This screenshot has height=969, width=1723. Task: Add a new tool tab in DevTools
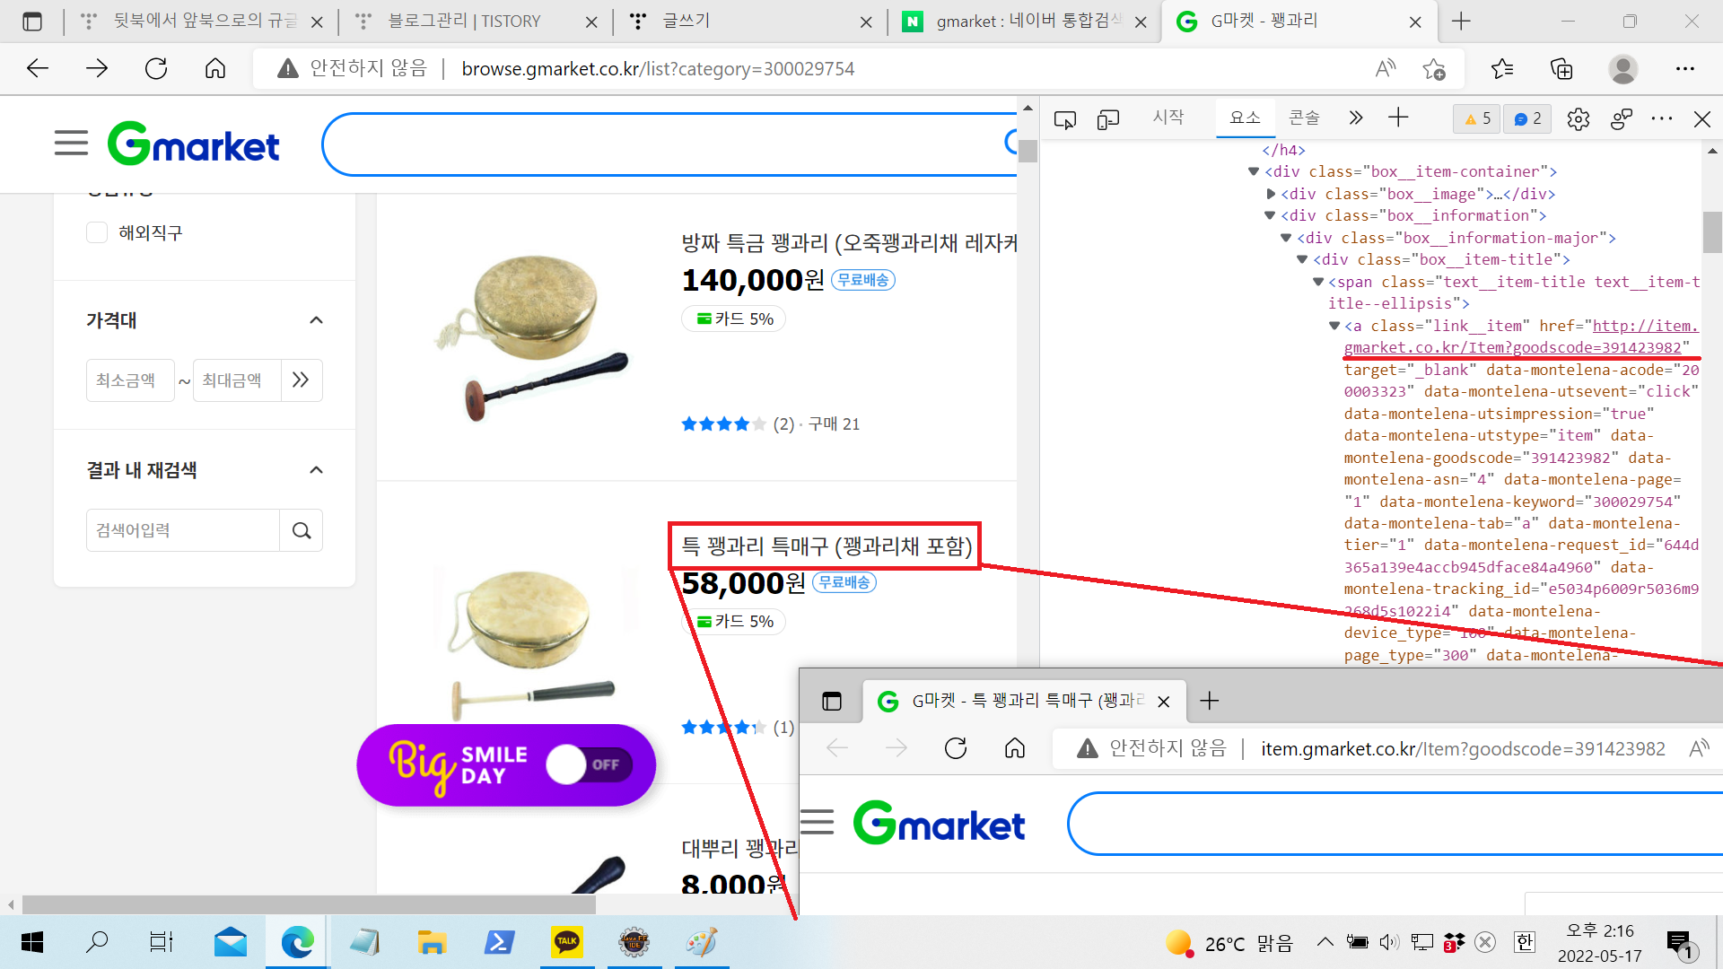coord(1398,118)
